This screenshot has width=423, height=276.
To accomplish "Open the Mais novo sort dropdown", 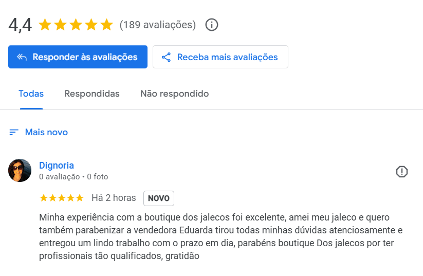I will pos(46,133).
